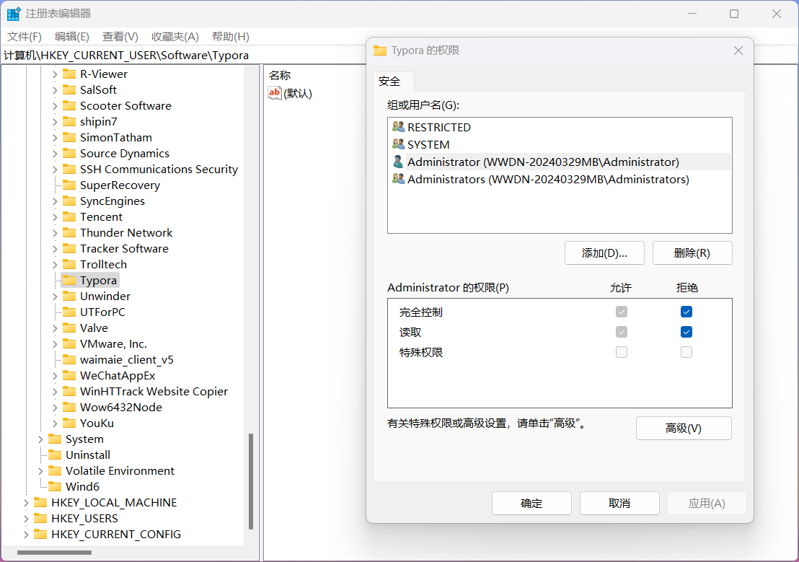Click the Registry Editor app icon in title bar
Viewport: 799px width, 562px height.
pos(14,14)
